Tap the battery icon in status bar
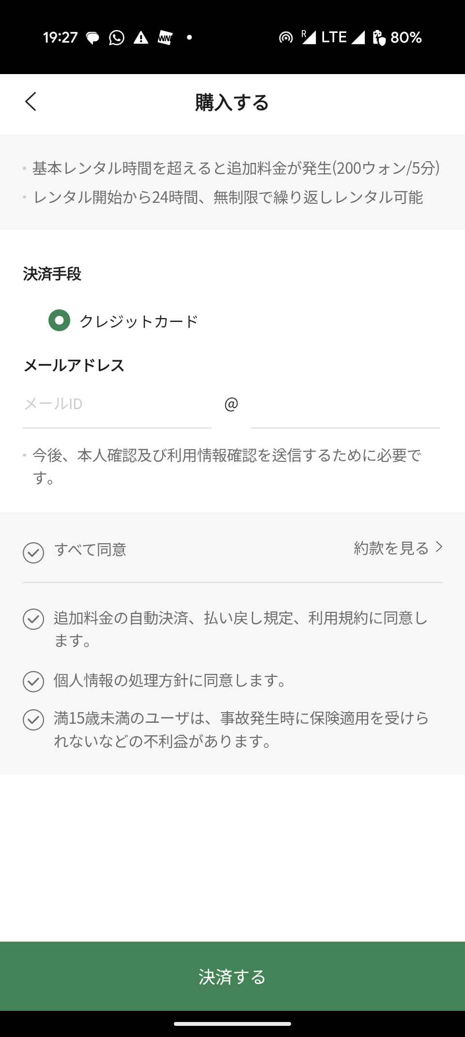465x1037 pixels. click(378, 37)
